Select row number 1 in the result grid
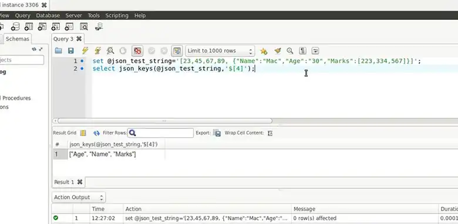The image size is (458, 224). [60, 154]
